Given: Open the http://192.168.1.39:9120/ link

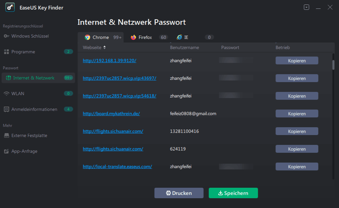Looking at the screenshot, I should coord(109,61).
